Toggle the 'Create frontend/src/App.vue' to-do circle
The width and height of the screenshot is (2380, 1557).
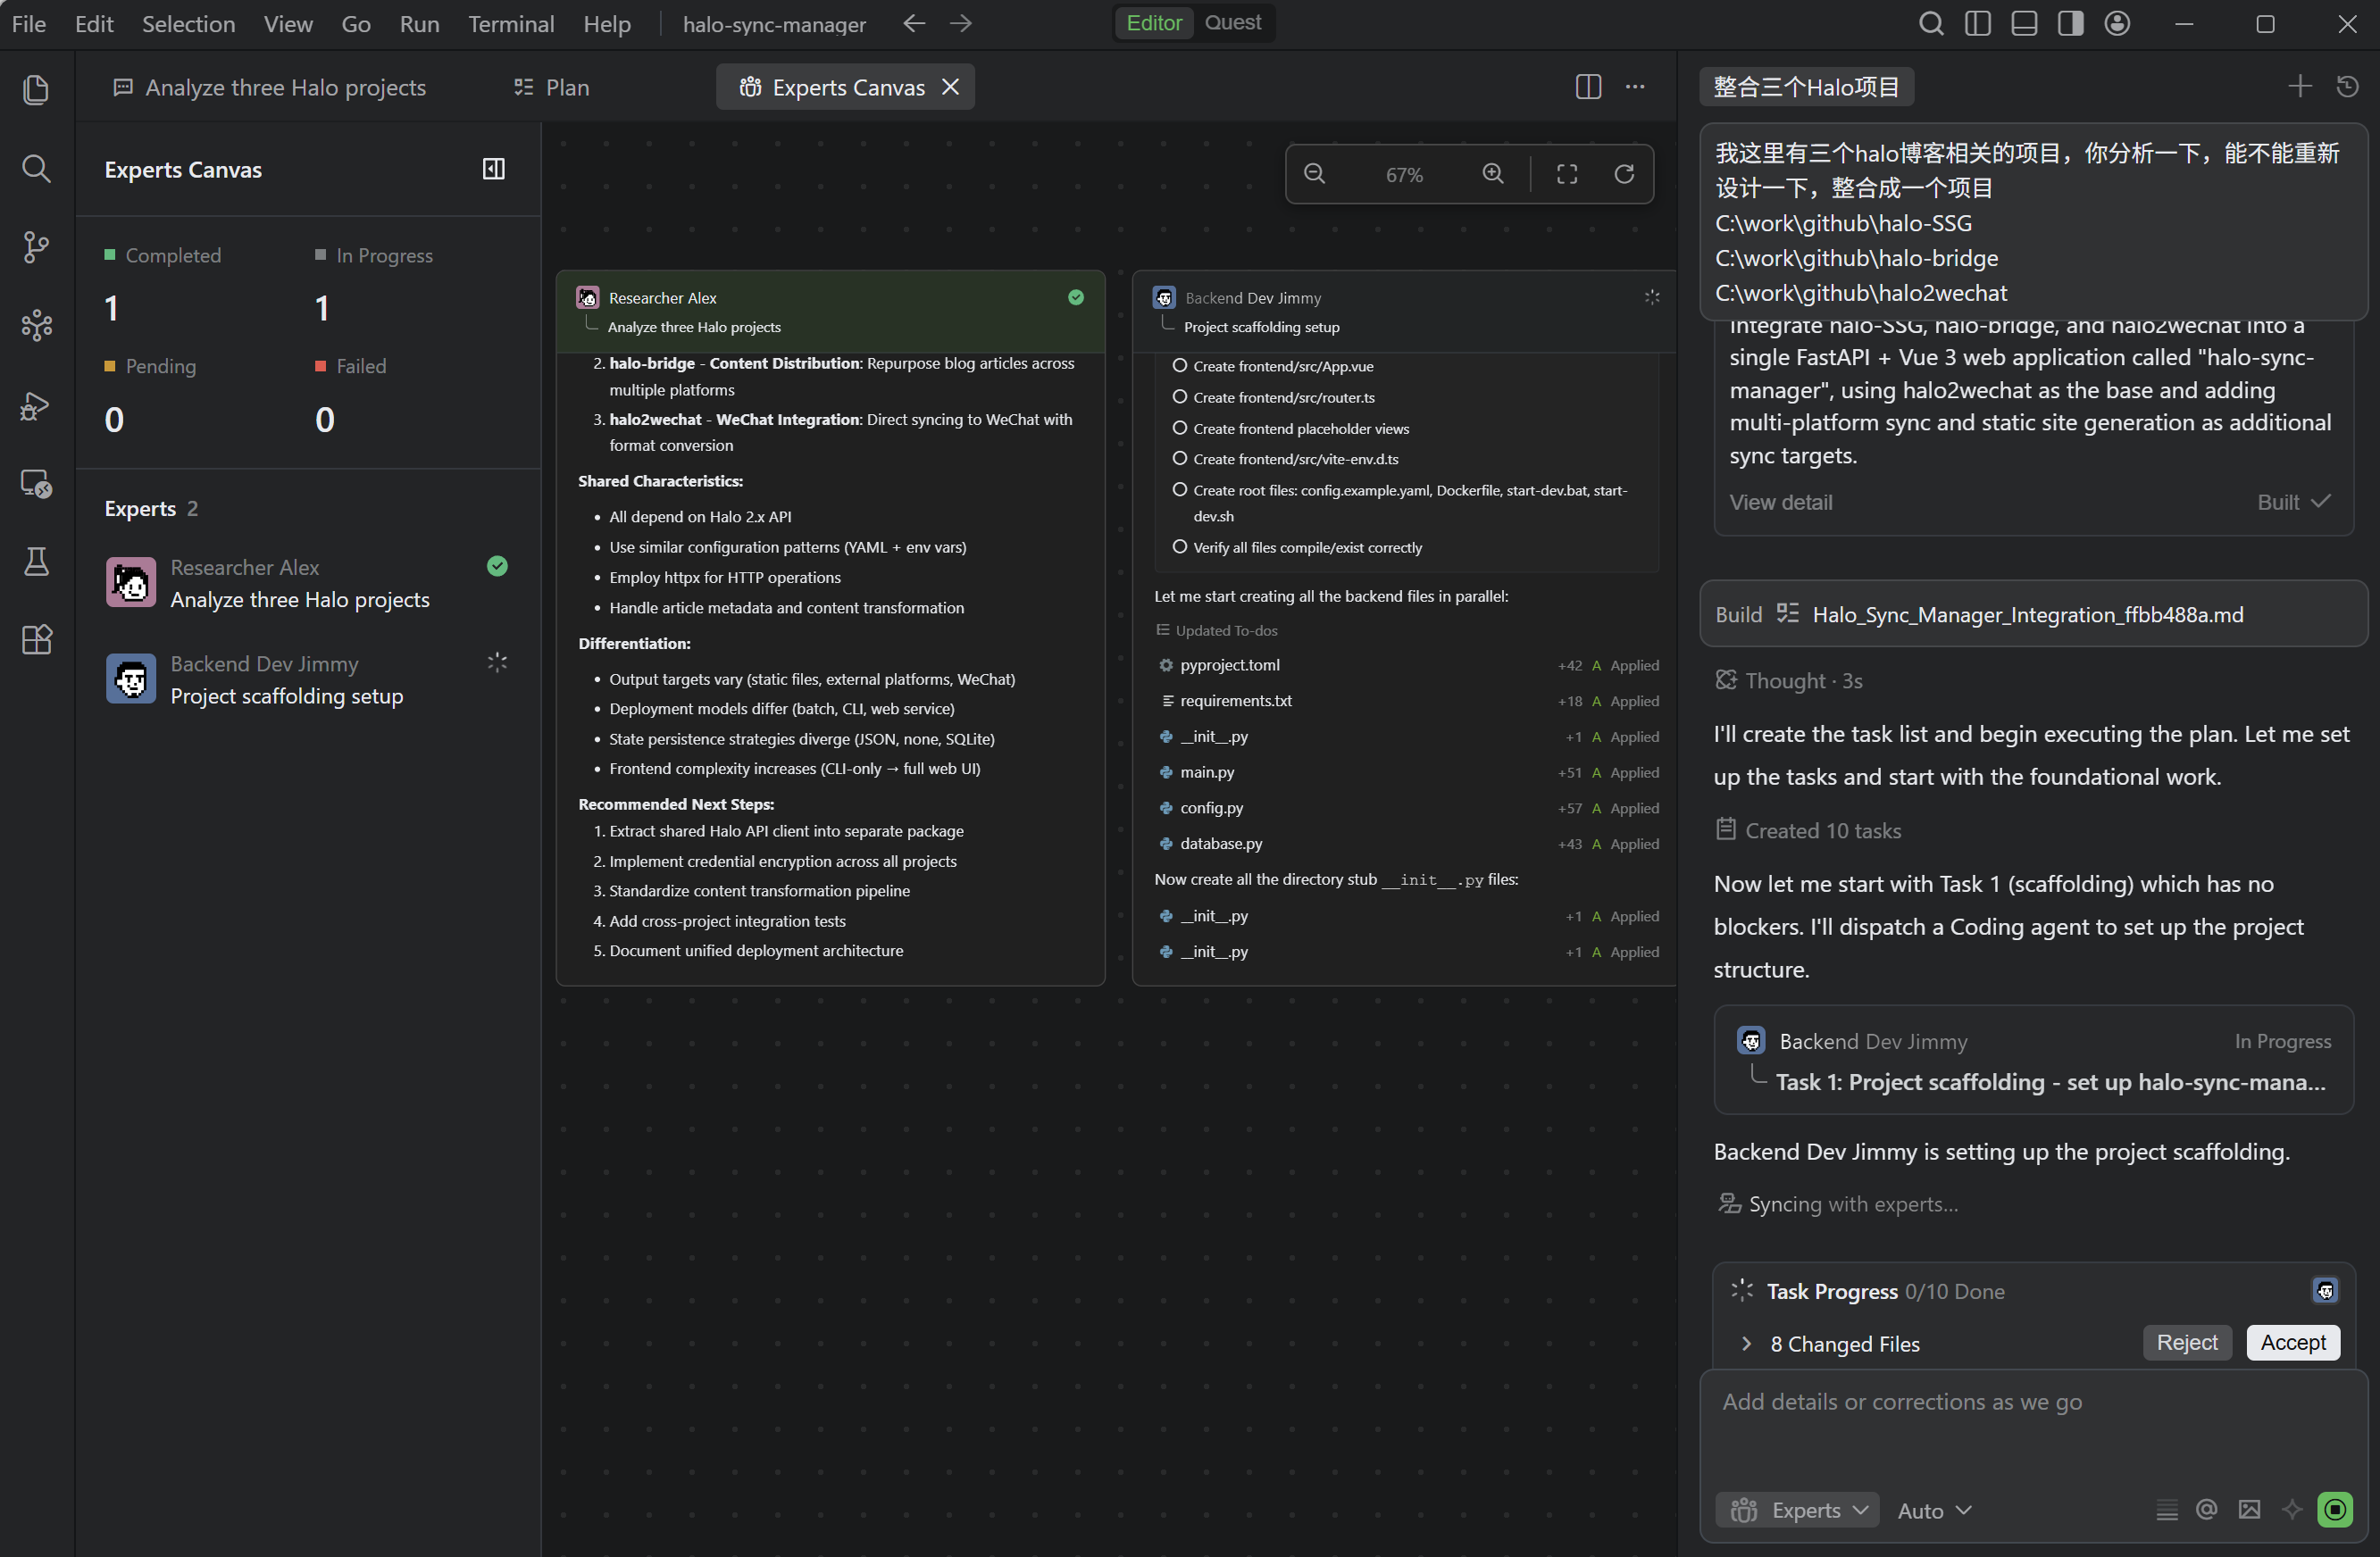(1180, 366)
